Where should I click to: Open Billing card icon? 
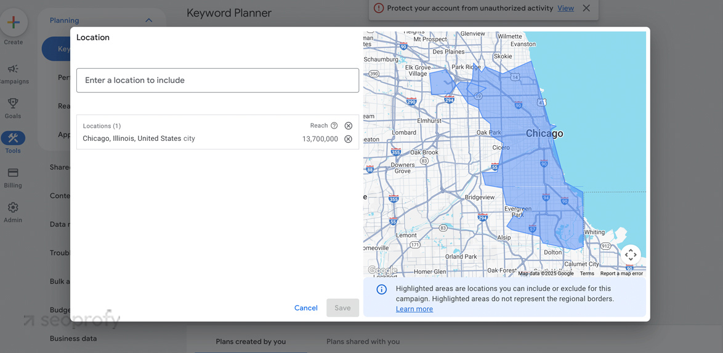point(13,173)
